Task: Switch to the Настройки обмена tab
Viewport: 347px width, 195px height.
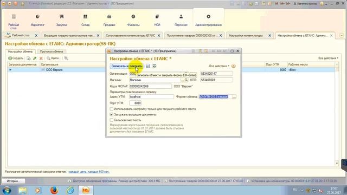Action: coord(20,51)
